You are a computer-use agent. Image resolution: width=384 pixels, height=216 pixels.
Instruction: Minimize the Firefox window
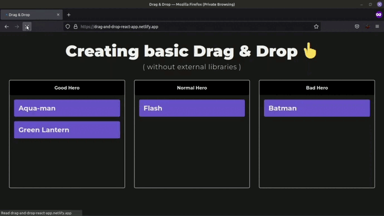coord(362,4)
